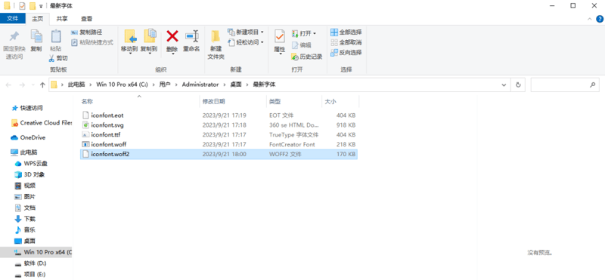Open 下载 downloads in the sidebar
The height and width of the screenshot is (280, 605).
[x=29, y=219]
